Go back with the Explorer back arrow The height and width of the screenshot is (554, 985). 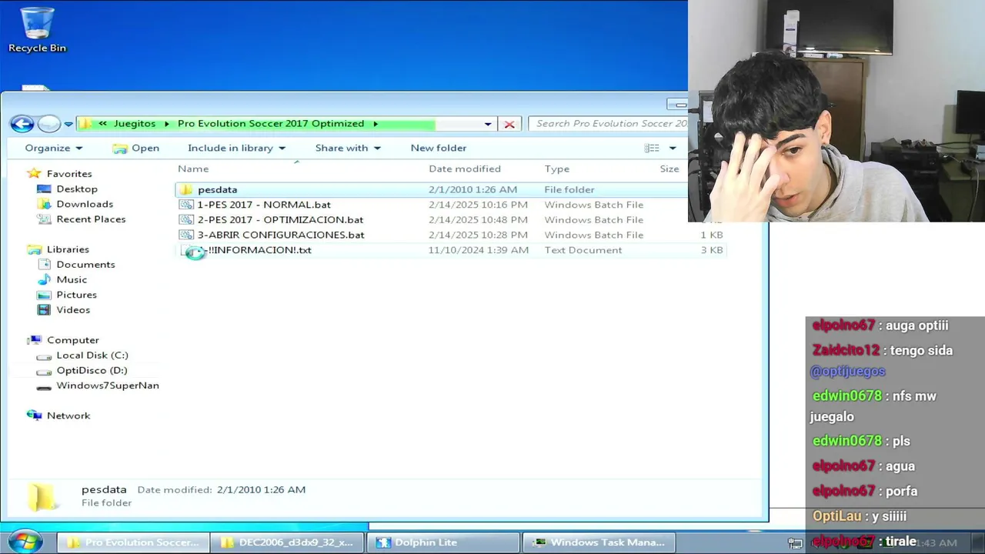click(x=22, y=124)
